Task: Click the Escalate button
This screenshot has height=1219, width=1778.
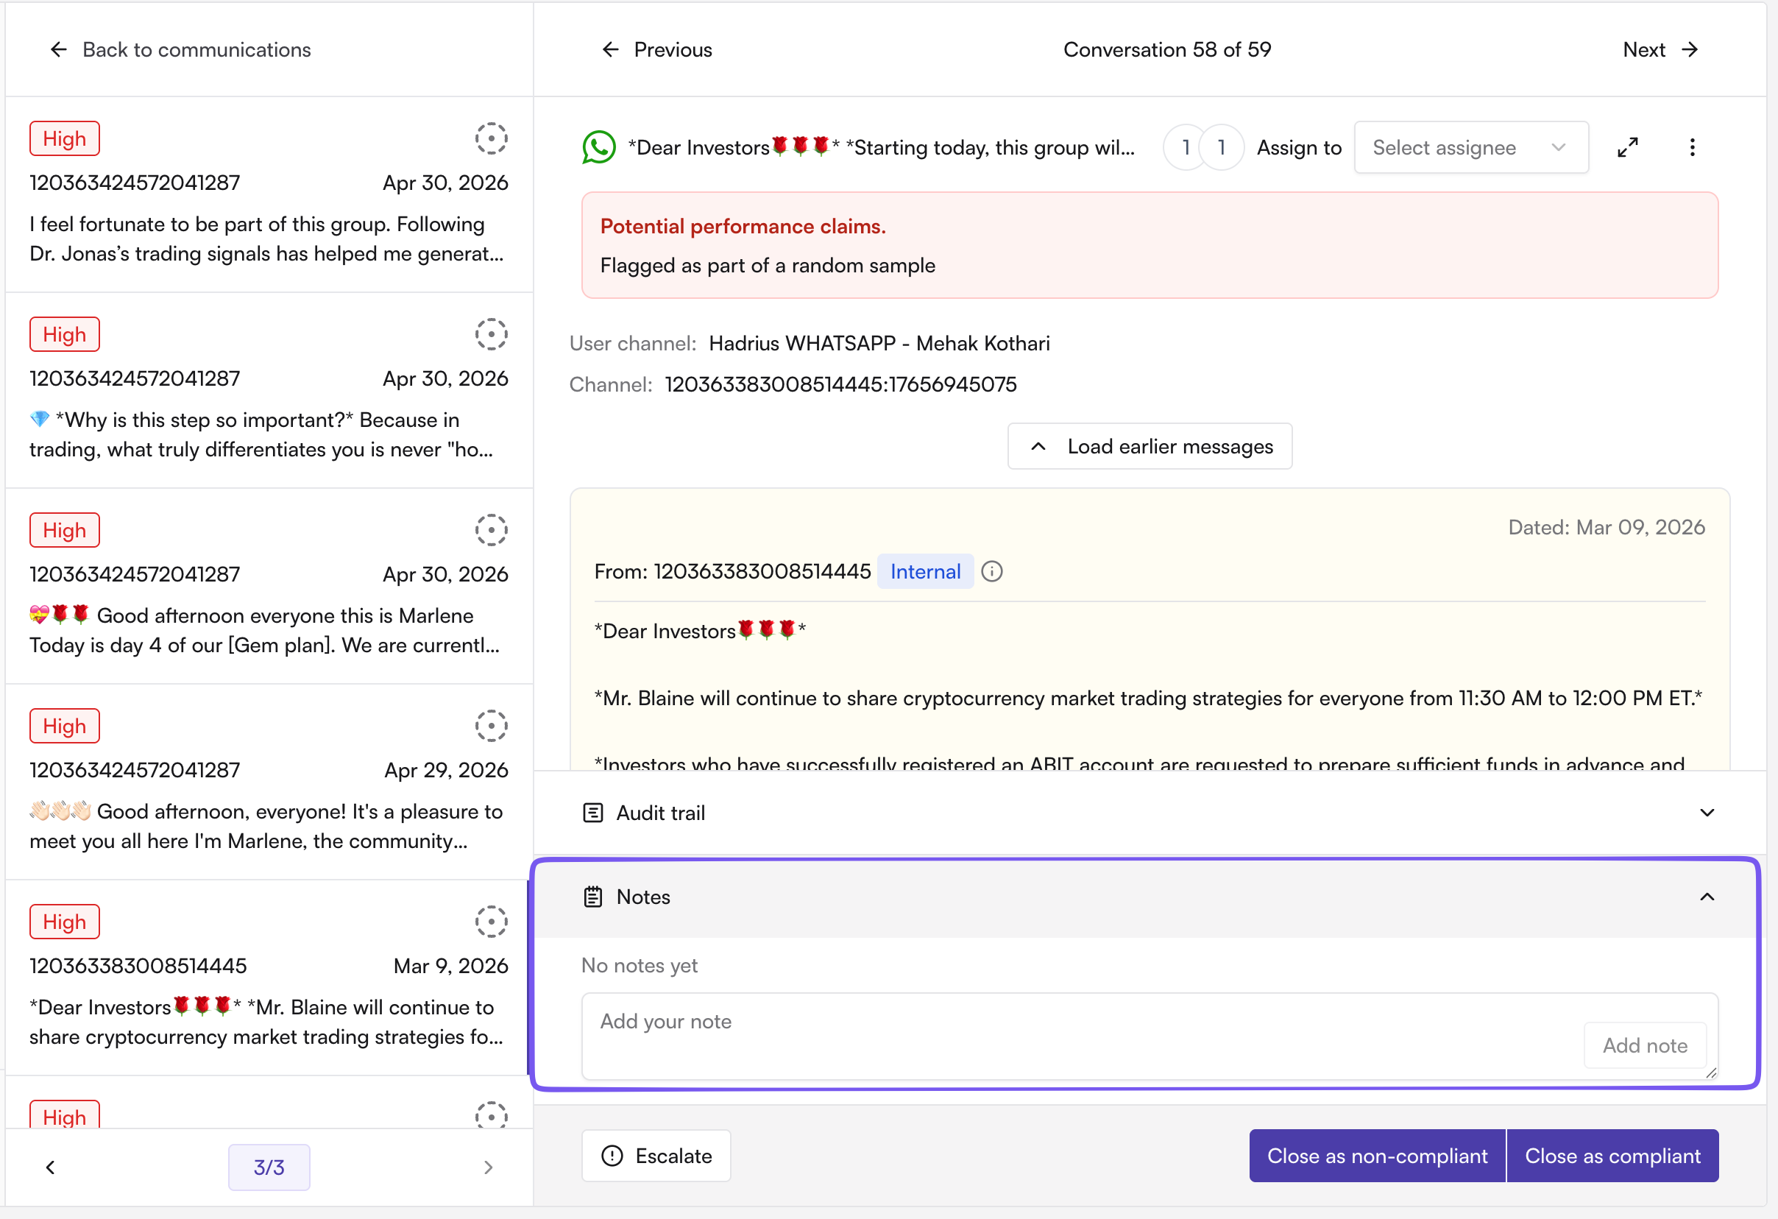Action: coord(656,1156)
